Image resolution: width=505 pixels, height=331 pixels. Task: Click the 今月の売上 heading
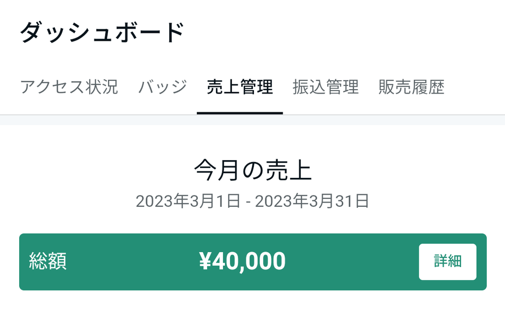252,171
